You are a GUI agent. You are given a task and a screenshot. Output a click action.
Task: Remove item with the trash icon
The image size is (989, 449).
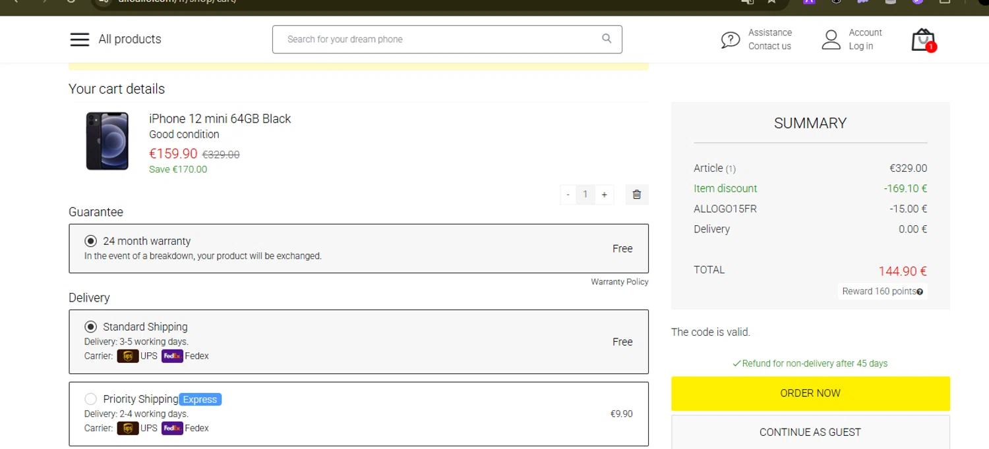[x=637, y=194]
